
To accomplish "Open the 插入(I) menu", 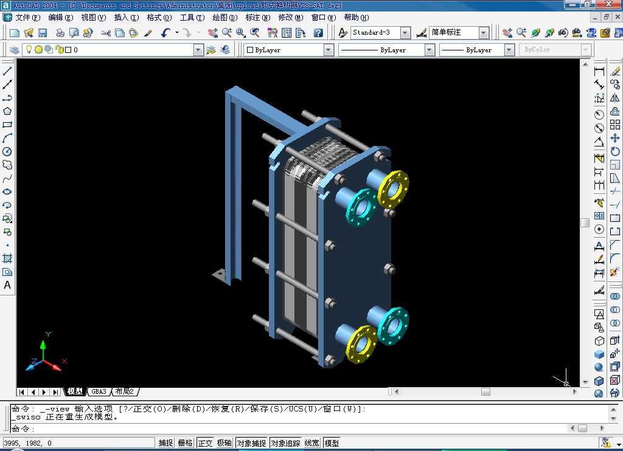I will point(127,18).
